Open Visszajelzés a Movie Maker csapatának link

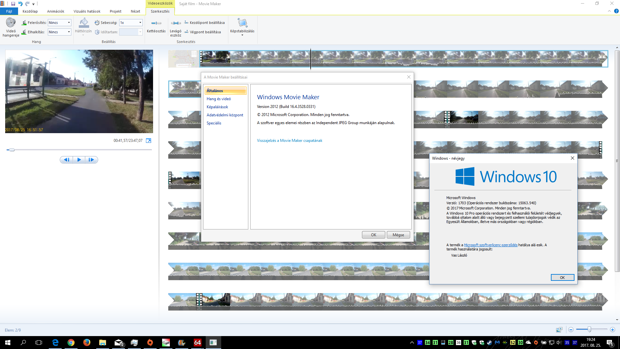[x=290, y=141]
